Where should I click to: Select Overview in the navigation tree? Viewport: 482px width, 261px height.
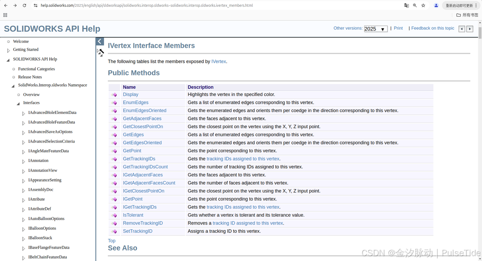tap(31, 94)
